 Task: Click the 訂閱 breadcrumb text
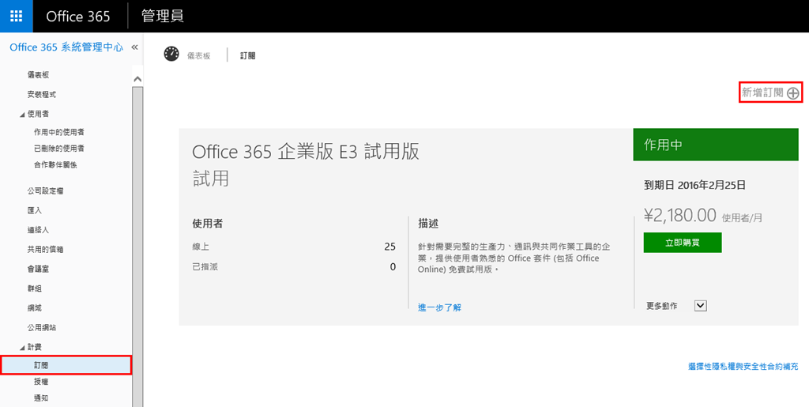point(247,55)
